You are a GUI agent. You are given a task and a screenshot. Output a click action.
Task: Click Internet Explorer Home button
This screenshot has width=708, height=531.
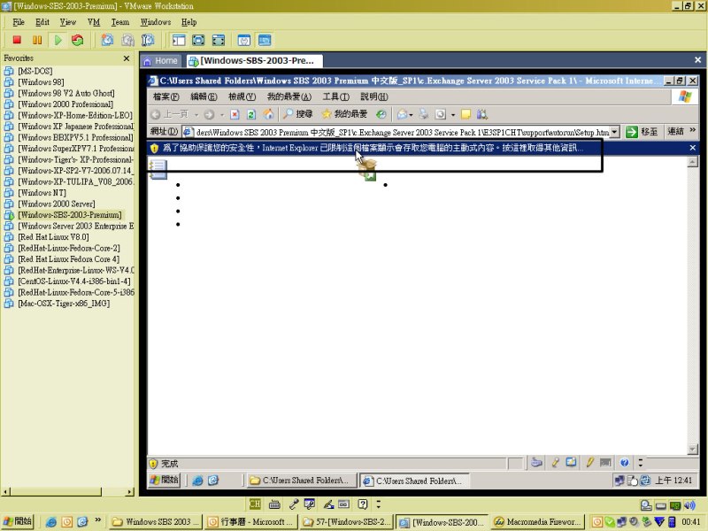tap(269, 114)
